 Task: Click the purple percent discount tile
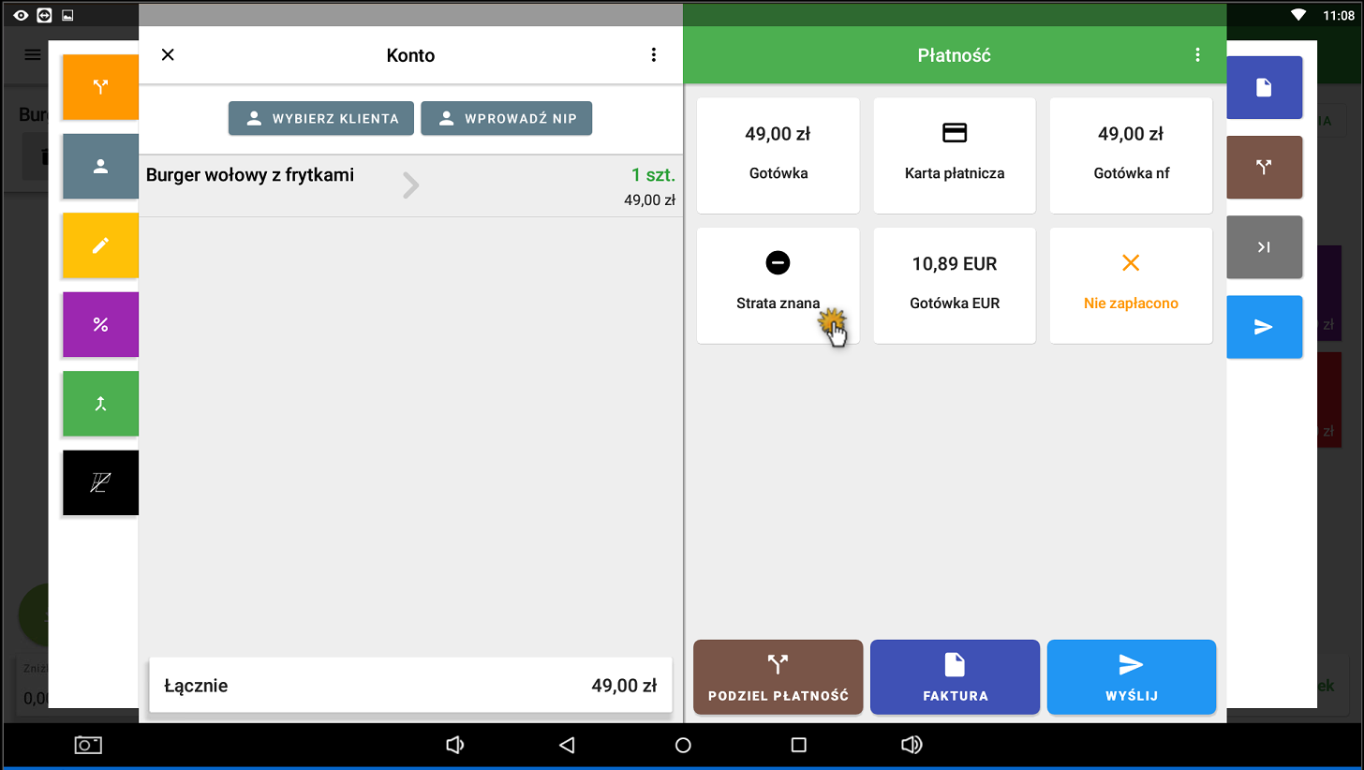click(100, 325)
